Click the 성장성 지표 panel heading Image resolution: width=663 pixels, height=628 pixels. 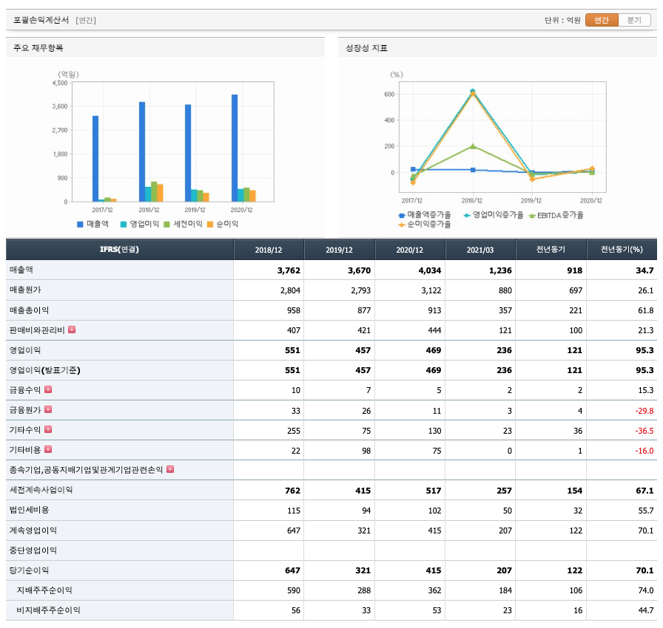[x=366, y=48]
